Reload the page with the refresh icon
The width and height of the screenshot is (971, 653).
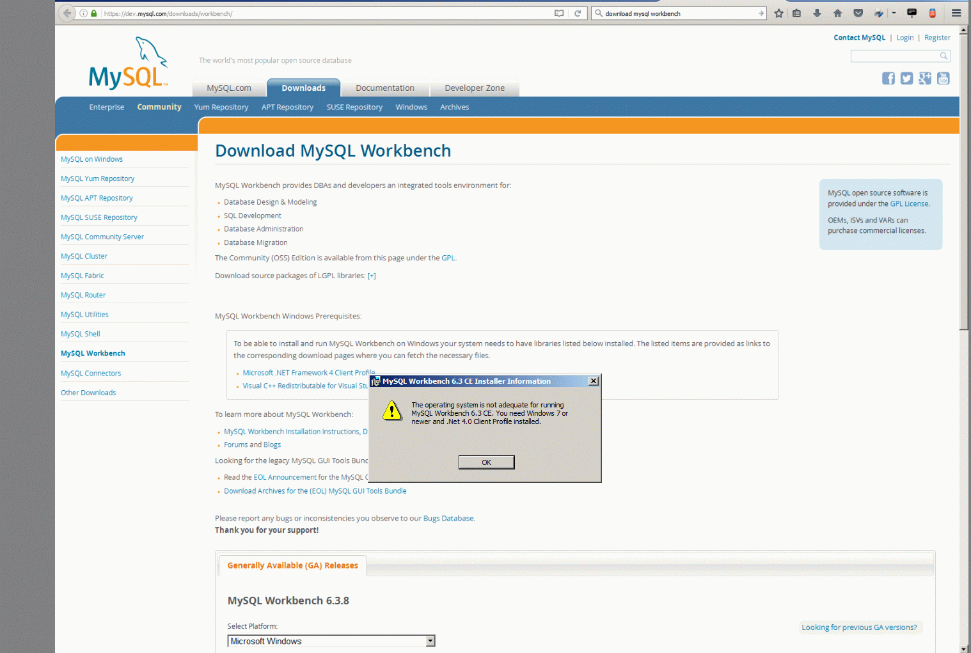click(x=578, y=13)
